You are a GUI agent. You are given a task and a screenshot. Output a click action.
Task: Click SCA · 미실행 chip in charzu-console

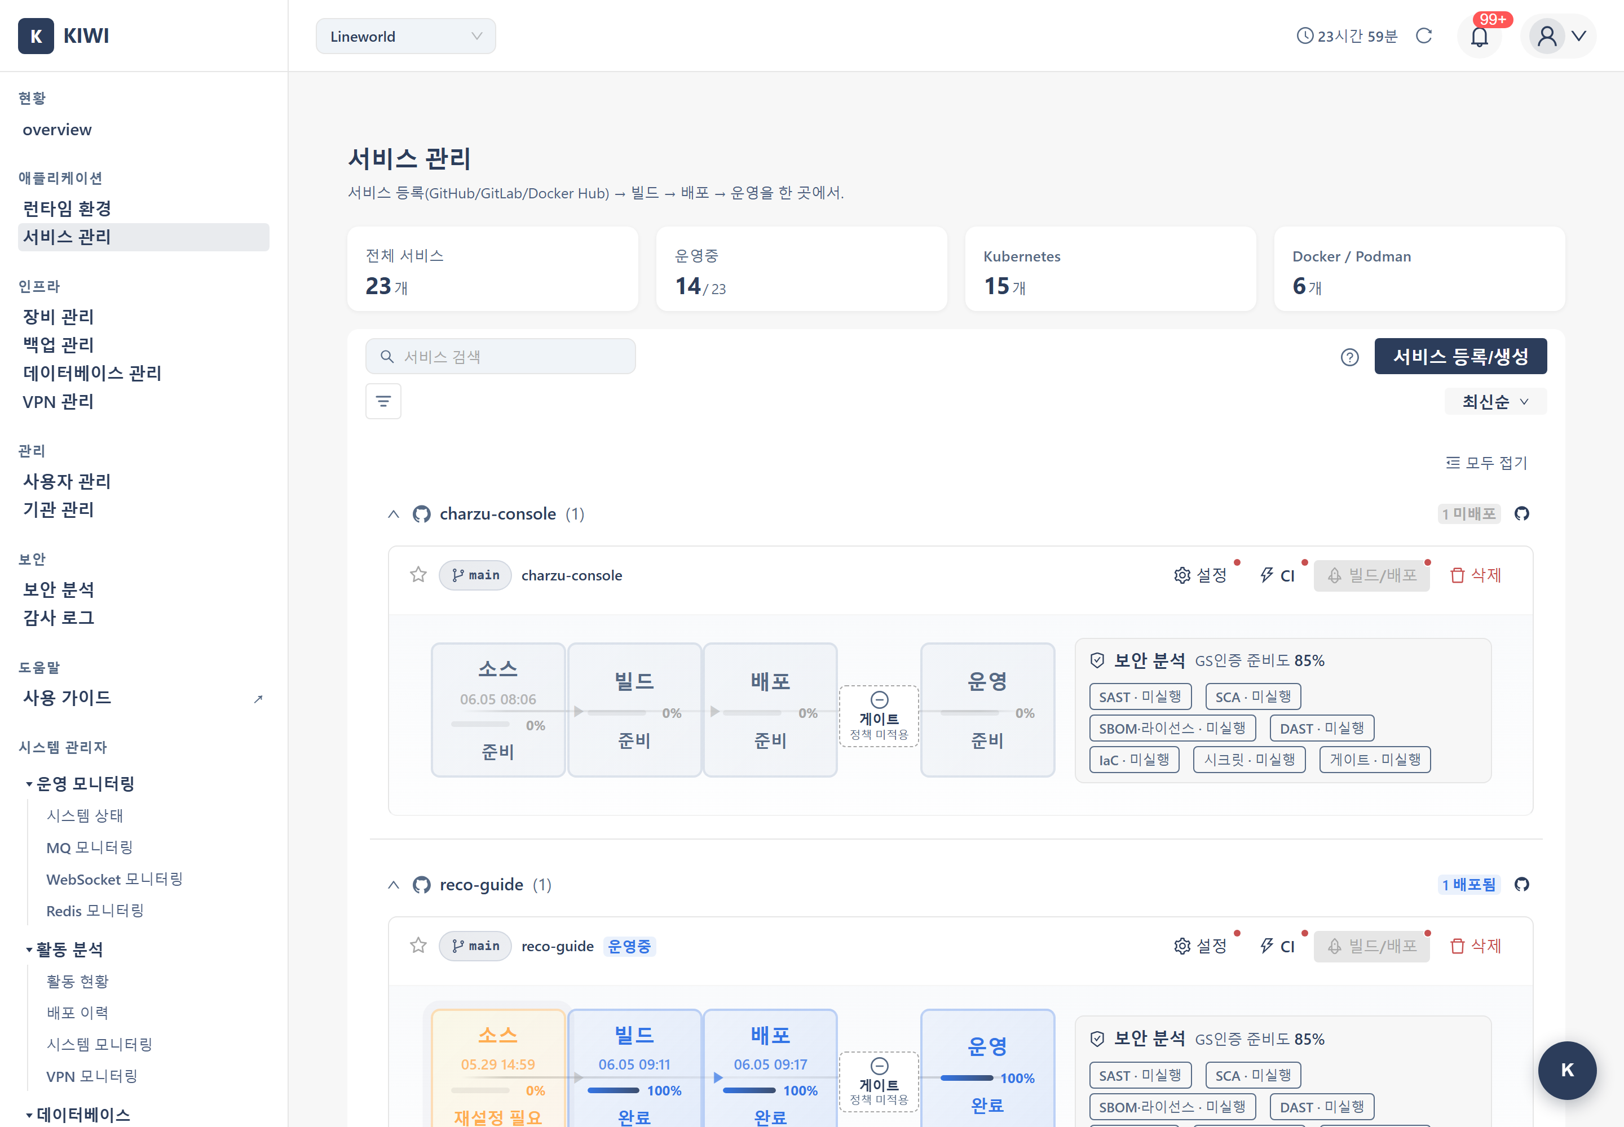pyautogui.click(x=1253, y=696)
